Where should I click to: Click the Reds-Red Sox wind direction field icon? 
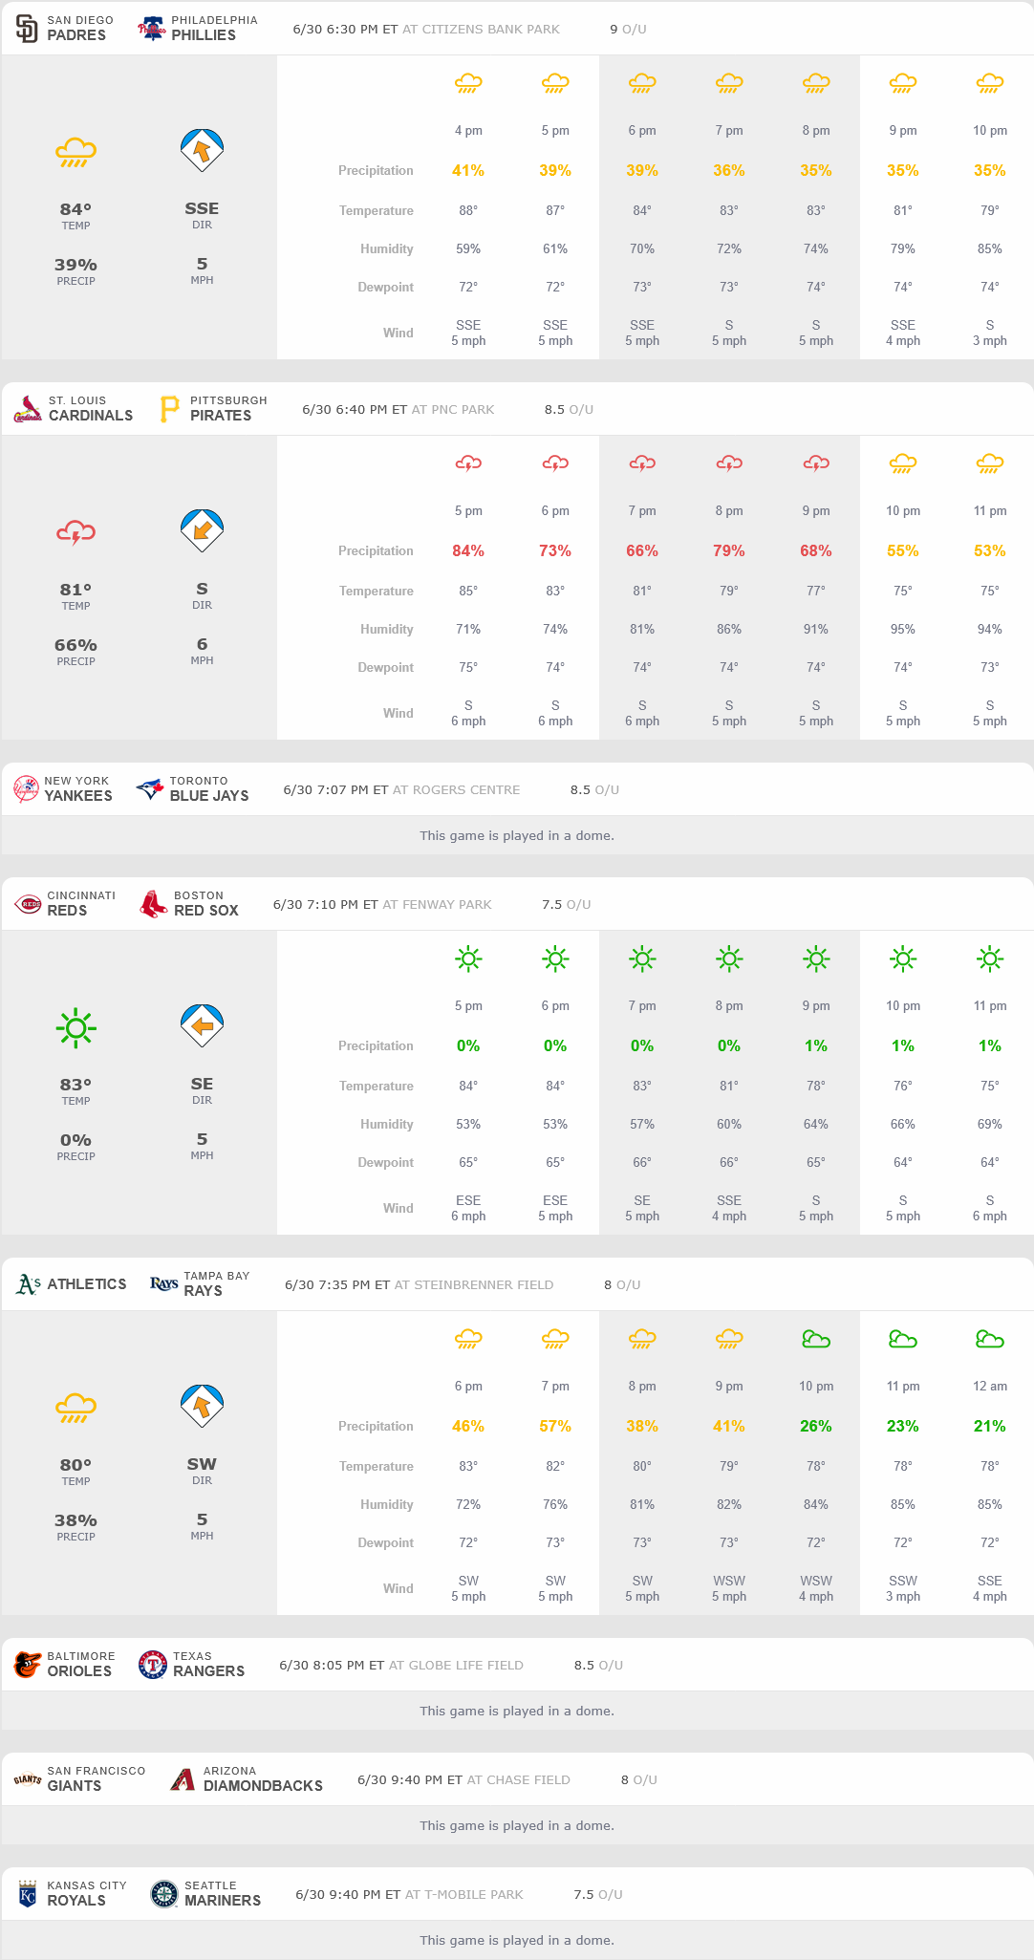202,1025
